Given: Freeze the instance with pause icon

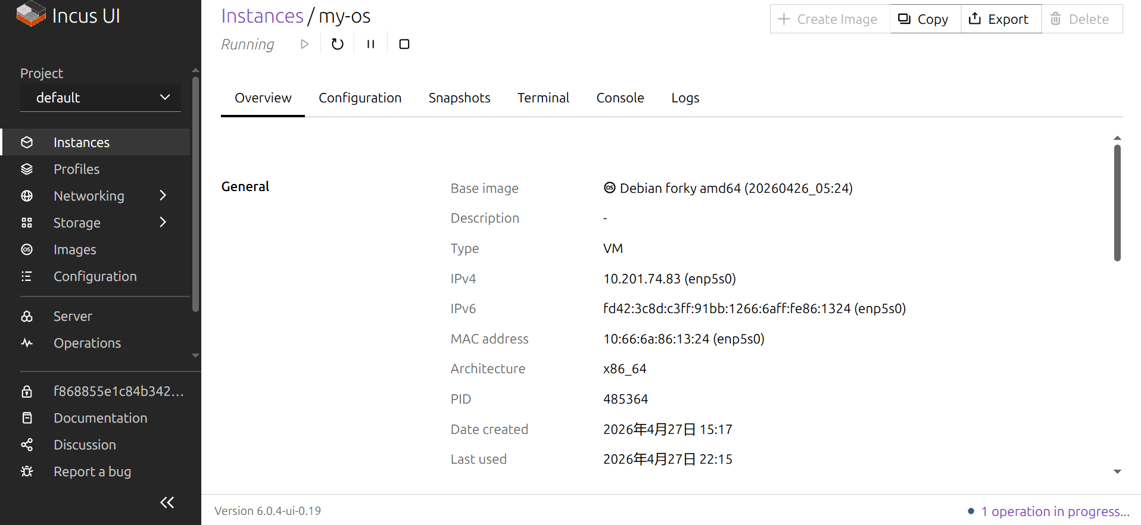Looking at the screenshot, I should point(370,44).
